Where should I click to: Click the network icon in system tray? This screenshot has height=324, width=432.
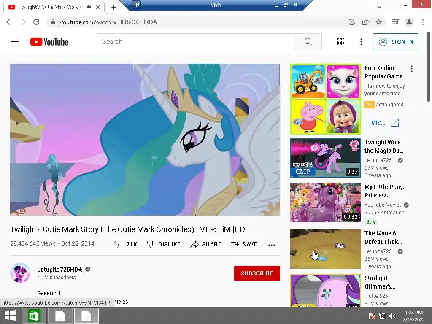pos(382,316)
